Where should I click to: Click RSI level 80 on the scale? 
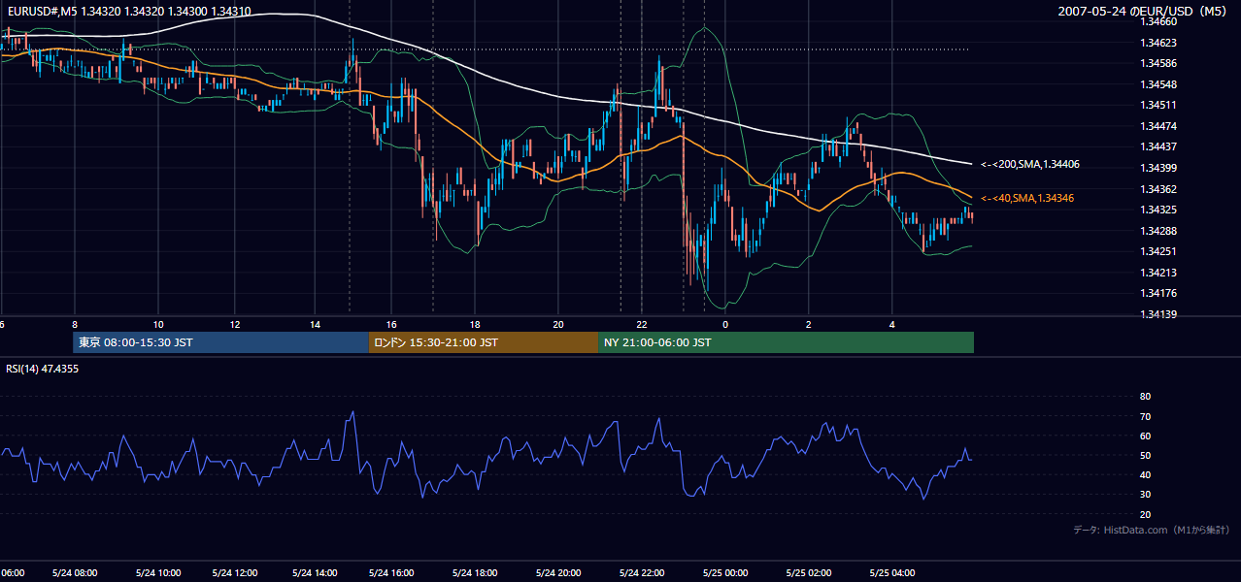(x=1145, y=397)
